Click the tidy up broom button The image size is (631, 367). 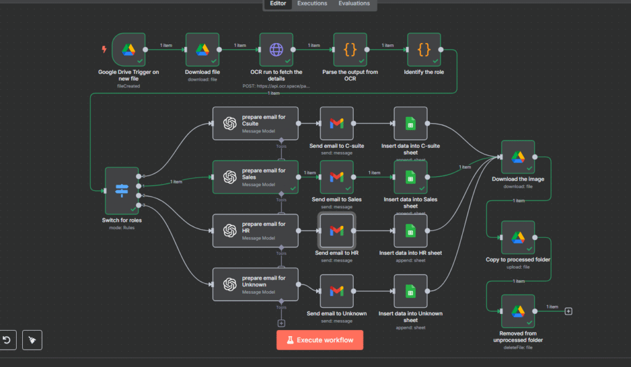point(32,340)
